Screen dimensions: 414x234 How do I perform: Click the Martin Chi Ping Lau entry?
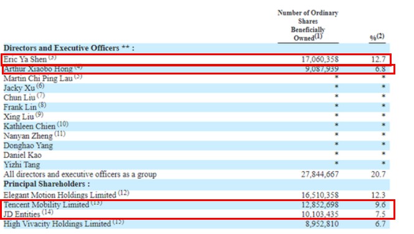(38, 78)
